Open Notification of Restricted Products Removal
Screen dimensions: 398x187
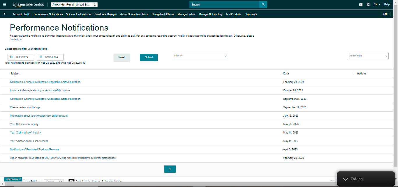click(x=35, y=149)
